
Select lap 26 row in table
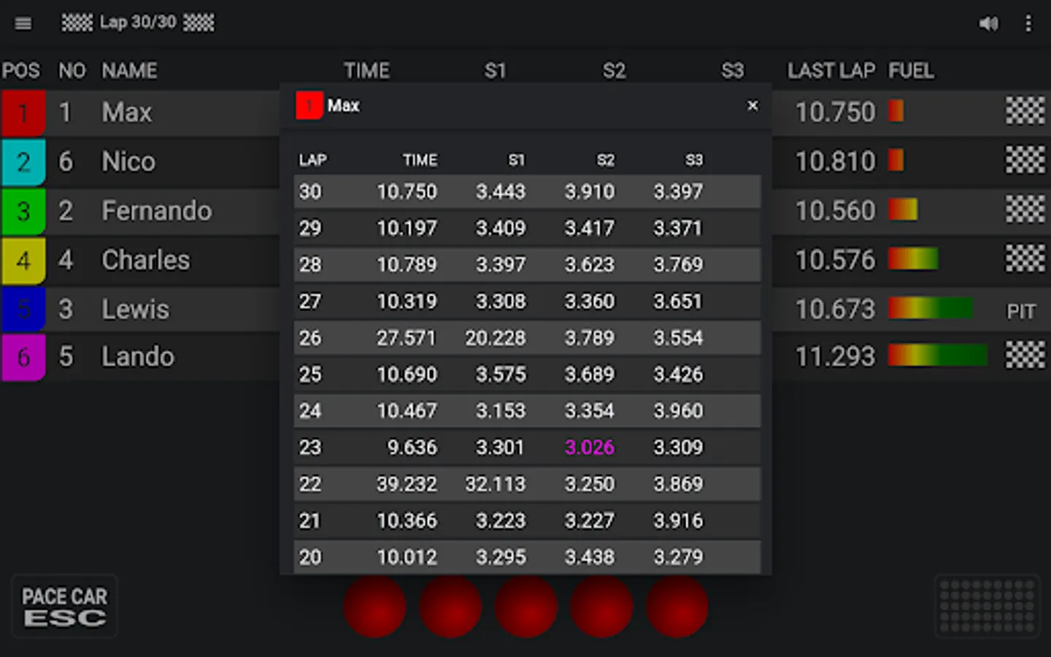click(x=527, y=338)
